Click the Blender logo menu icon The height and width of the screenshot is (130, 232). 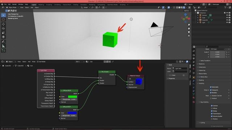2,4
